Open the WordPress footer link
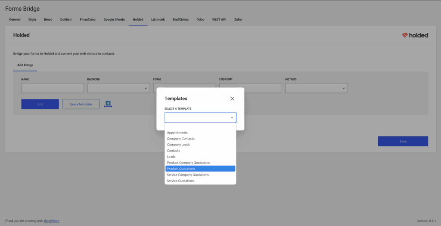 (52, 221)
